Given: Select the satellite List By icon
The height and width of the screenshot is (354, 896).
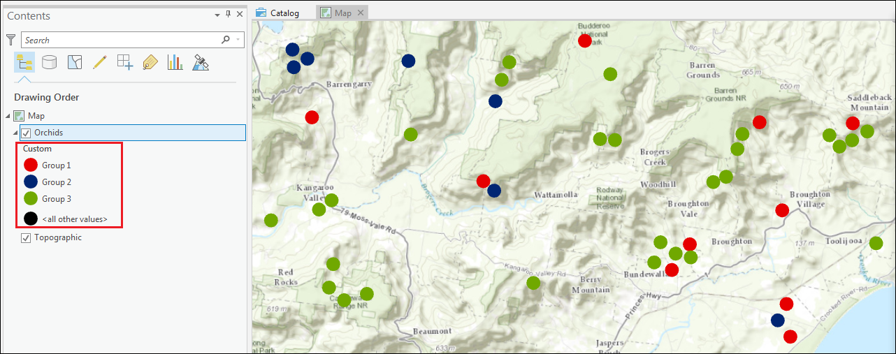Looking at the screenshot, I should tap(201, 62).
